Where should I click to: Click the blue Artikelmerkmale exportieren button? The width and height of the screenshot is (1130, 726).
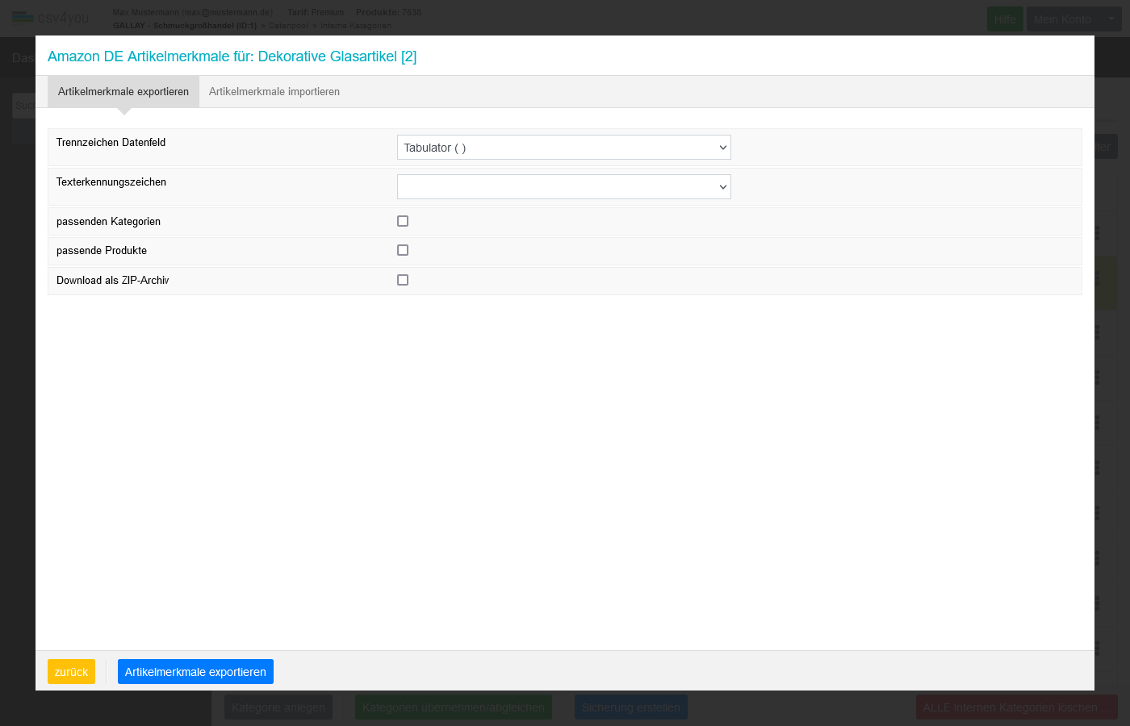[195, 672]
